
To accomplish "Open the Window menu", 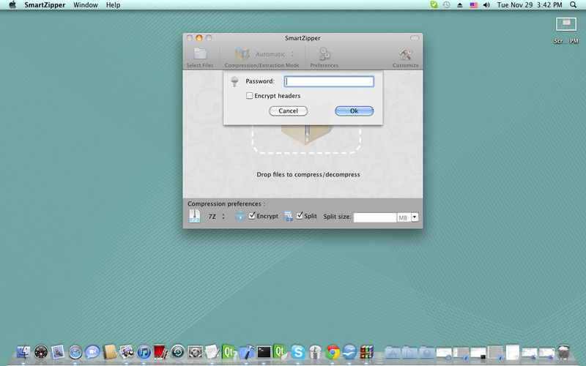I will (x=86, y=5).
